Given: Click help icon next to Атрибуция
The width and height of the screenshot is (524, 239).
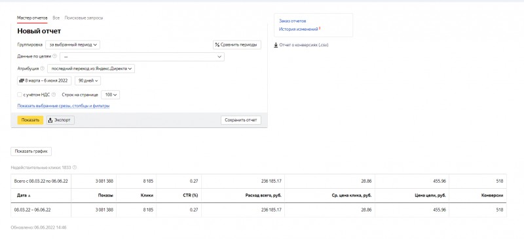Looking at the screenshot, I should [x=42, y=69].
